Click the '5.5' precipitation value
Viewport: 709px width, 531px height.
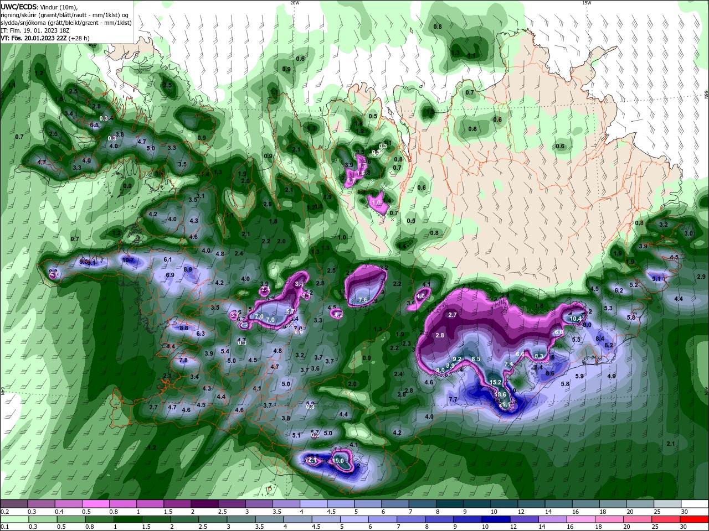pyautogui.click(x=576, y=340)
